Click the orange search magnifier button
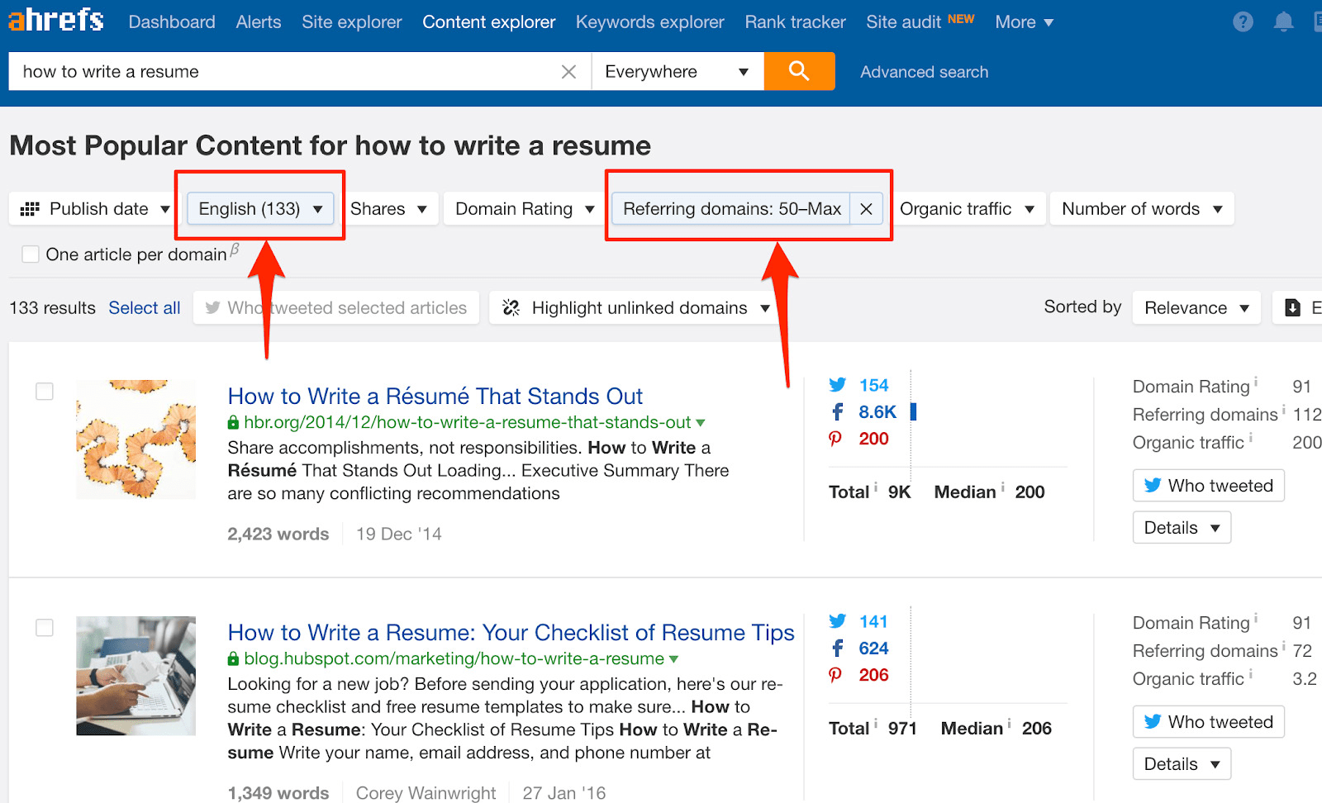 pyautogui.click(x=798, y=71)
